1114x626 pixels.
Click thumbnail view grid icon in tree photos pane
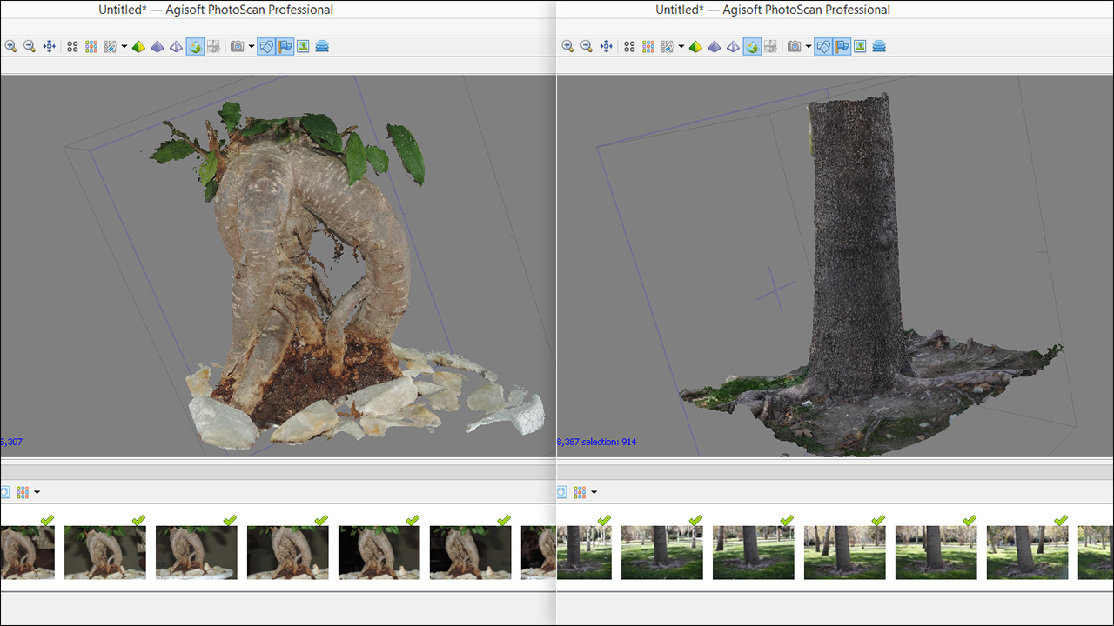580,492
